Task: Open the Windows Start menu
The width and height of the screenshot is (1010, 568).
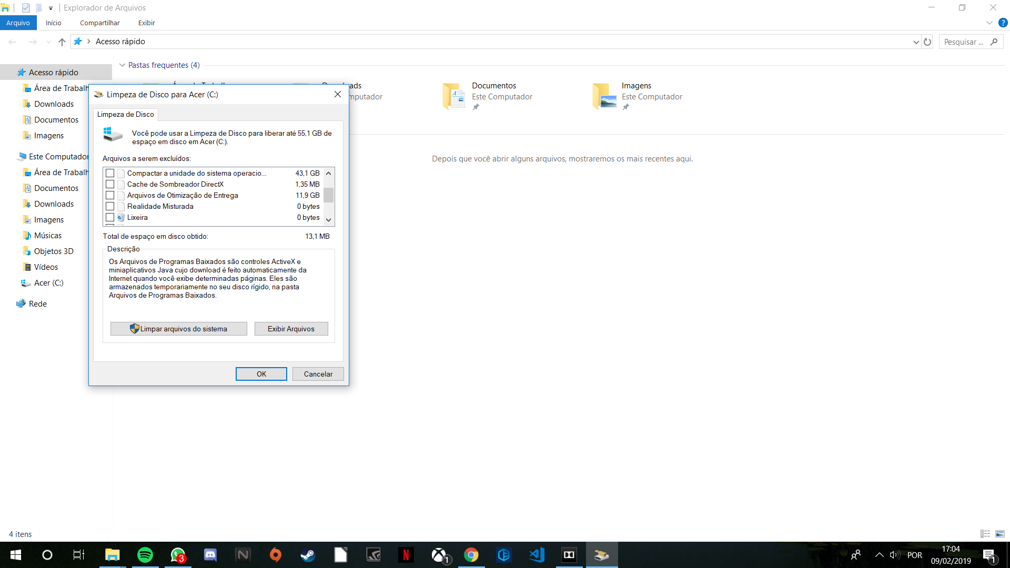Action: tap(16, 555)
